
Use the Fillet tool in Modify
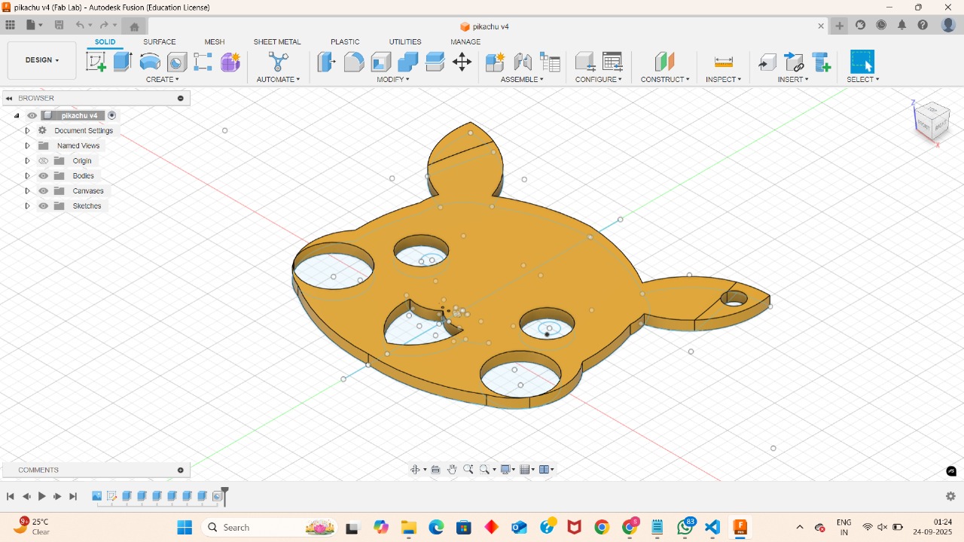(354, 62)
